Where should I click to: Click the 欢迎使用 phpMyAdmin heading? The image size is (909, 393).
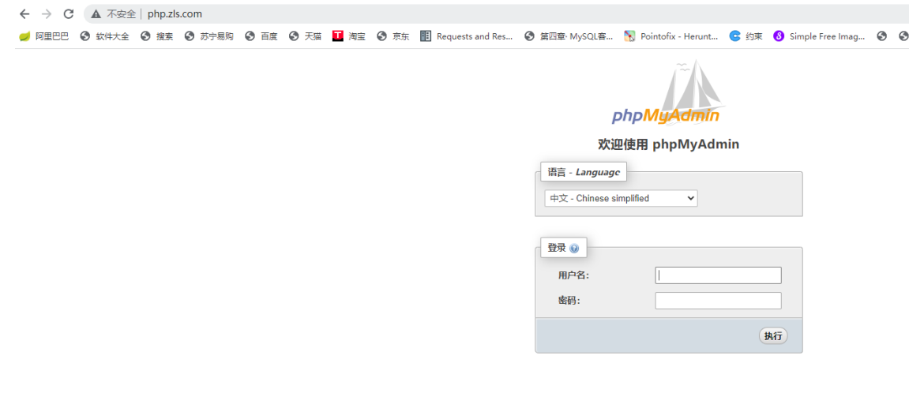click(x=668, y=144)
